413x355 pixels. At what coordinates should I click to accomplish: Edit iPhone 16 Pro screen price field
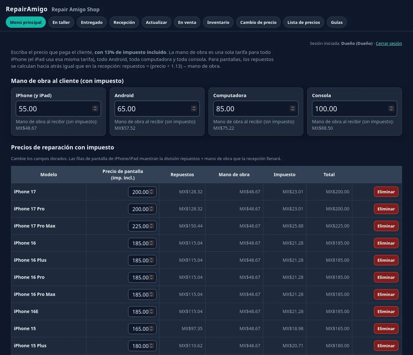pyautogui.click(x=142, y=277)
